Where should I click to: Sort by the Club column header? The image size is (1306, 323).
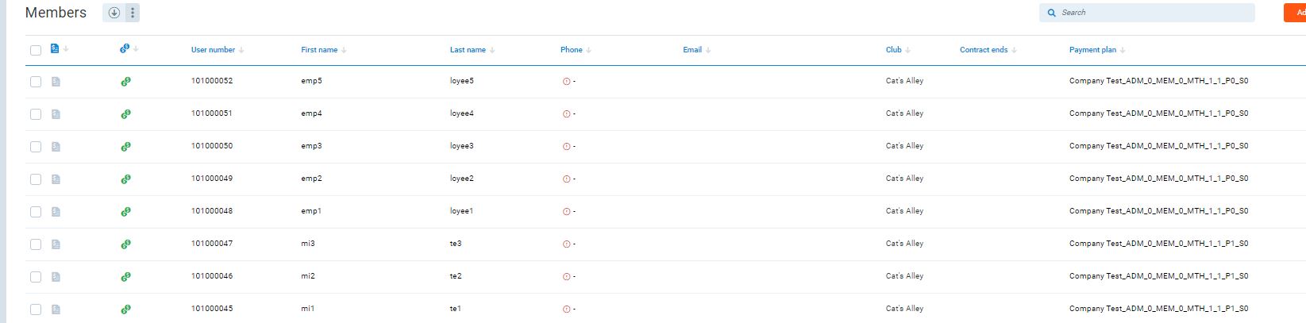tap(894, 50)
